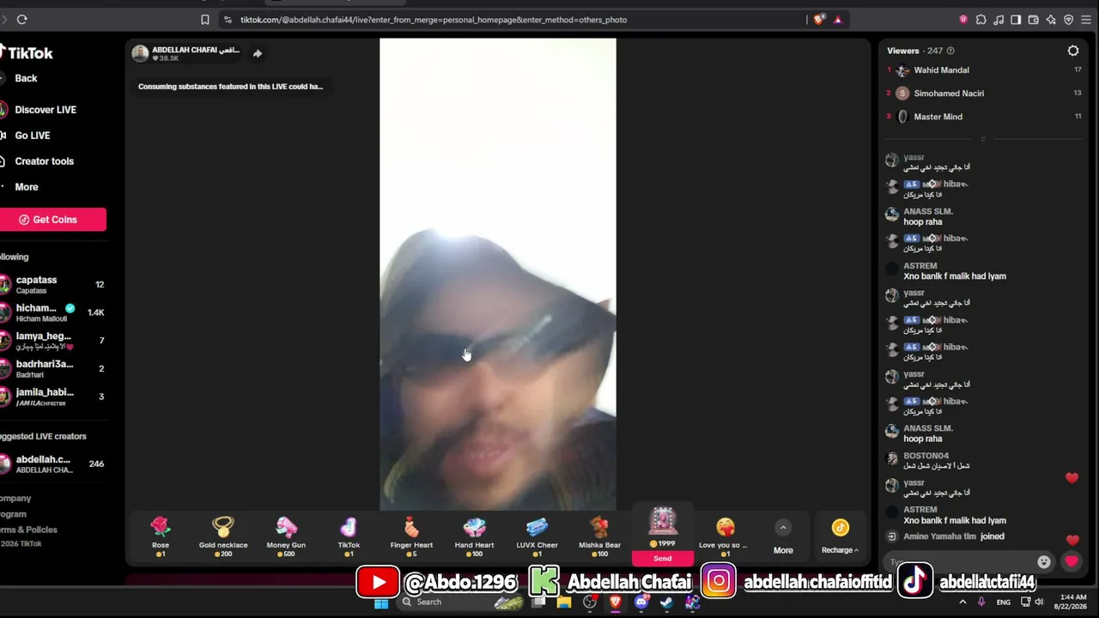Click the bookmark icon in address bar
The width and height of the screenshot is (1099, 618).
(204, 19)
